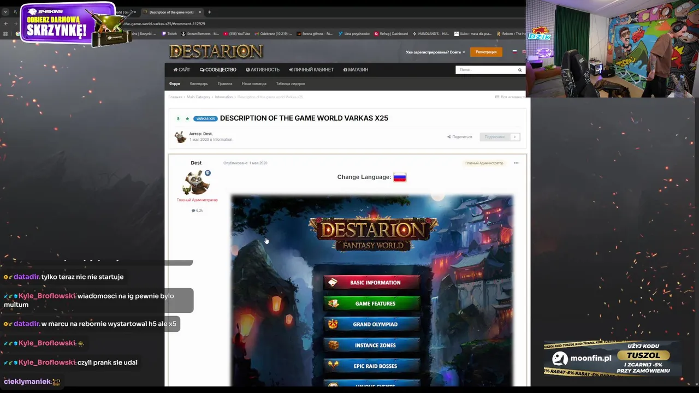Image resolution: width=699 pixels, height=393 pixels.
Task: Click the post count 6.2k icon
Action: click(x=197, y=211)
